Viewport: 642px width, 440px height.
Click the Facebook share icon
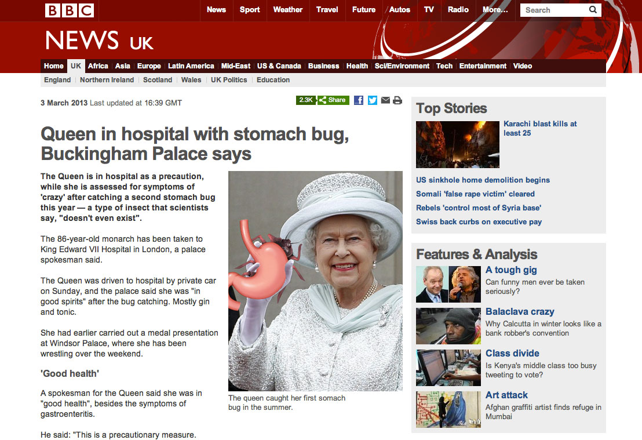click(x=359, y=100)
